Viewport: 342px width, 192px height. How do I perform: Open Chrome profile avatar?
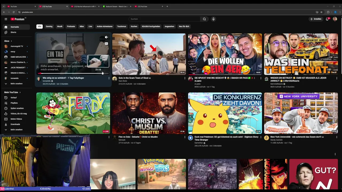coord(335,12)
